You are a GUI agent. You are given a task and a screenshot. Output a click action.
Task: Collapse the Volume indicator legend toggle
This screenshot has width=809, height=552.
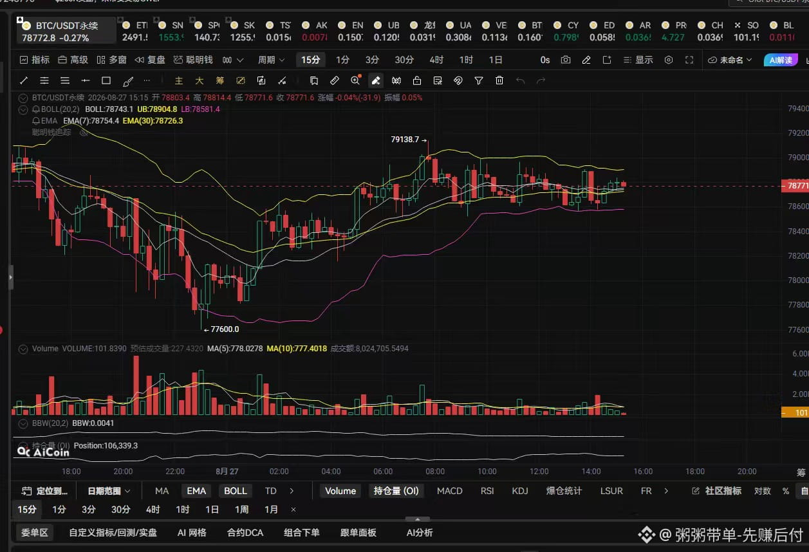[x=23, y=349]
